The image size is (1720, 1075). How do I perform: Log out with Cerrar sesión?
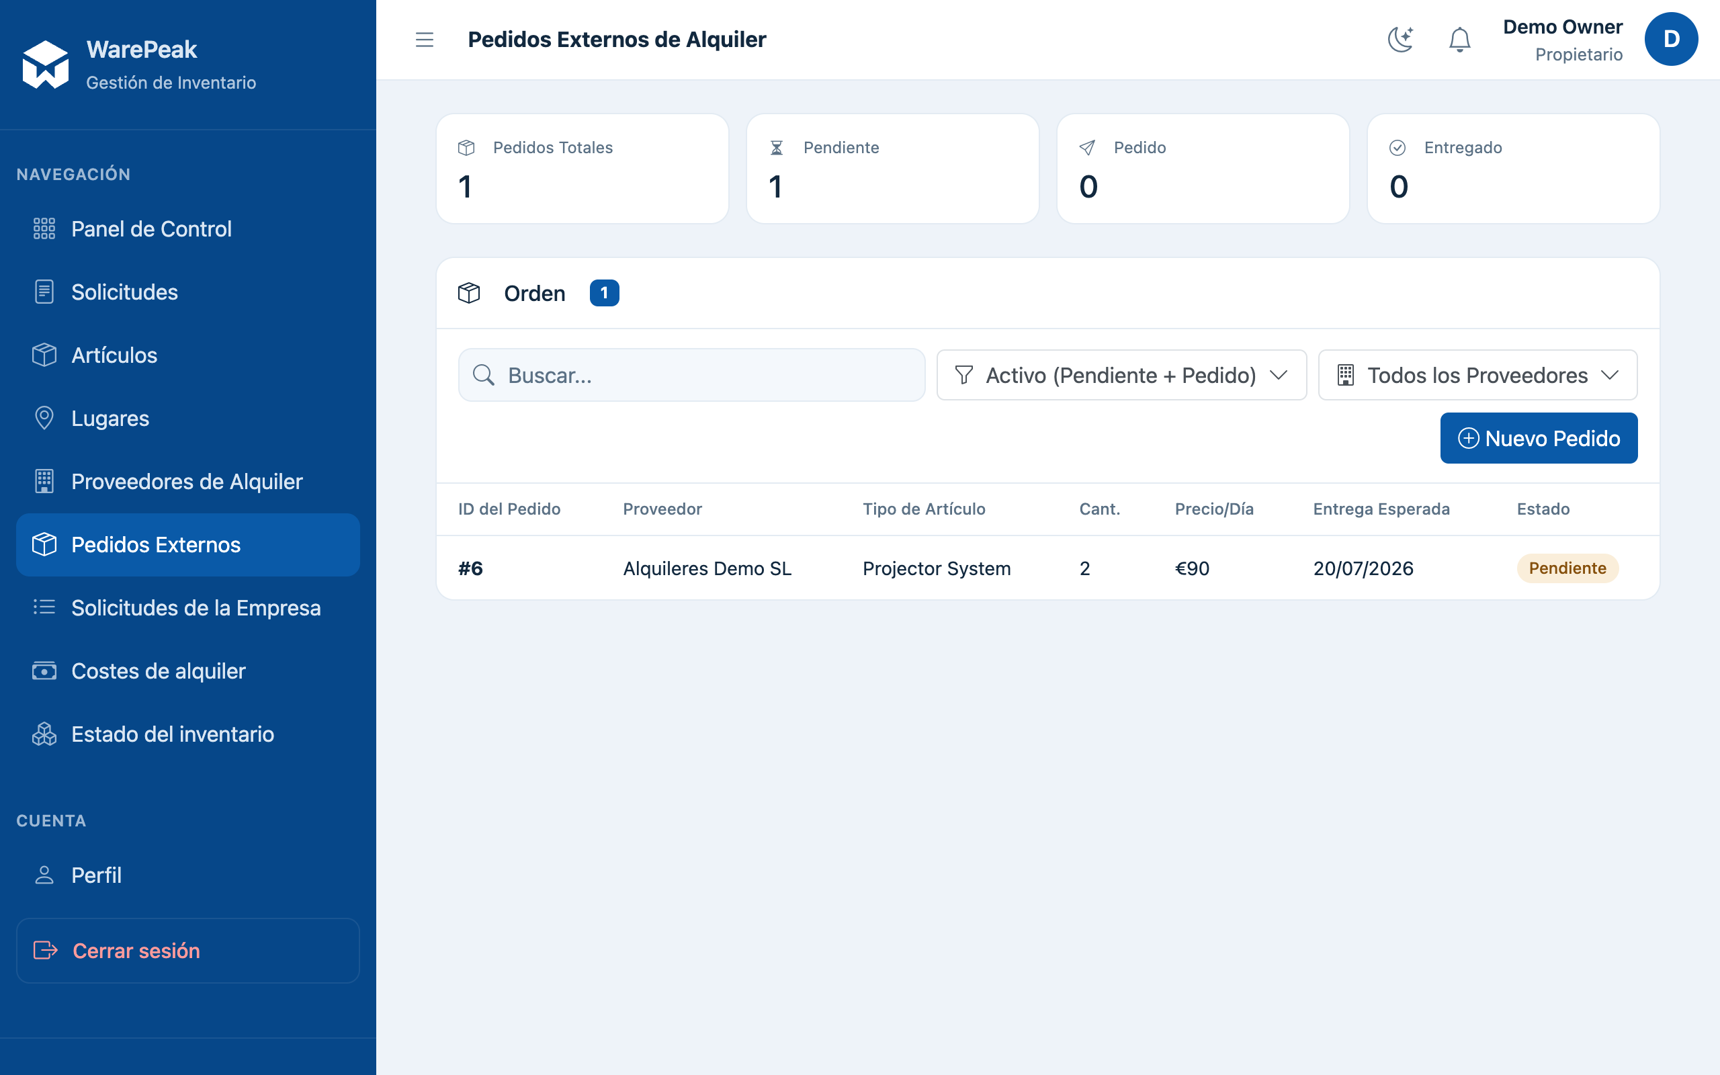point(187,951)
